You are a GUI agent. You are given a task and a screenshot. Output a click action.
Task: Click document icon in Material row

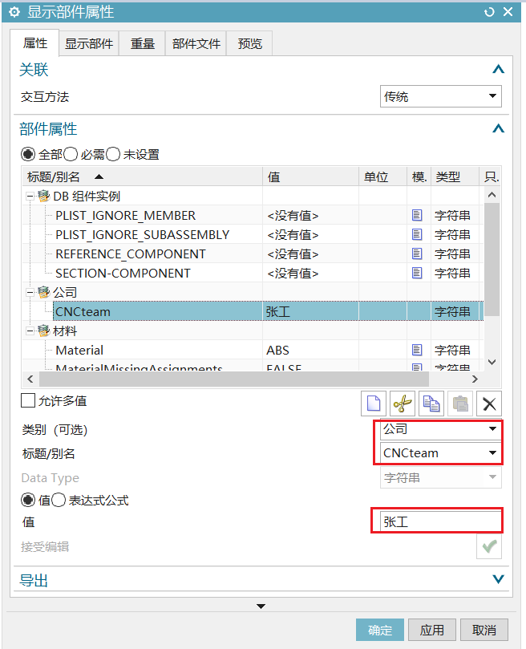(417, 350)
